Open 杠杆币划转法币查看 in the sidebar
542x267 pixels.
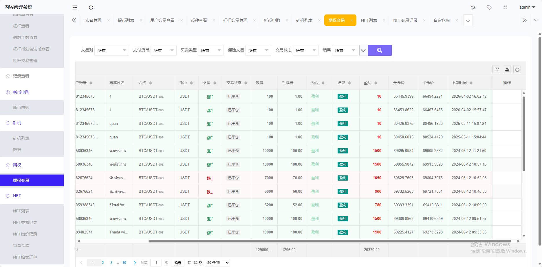pyautogui.click(x=32, y=49)
